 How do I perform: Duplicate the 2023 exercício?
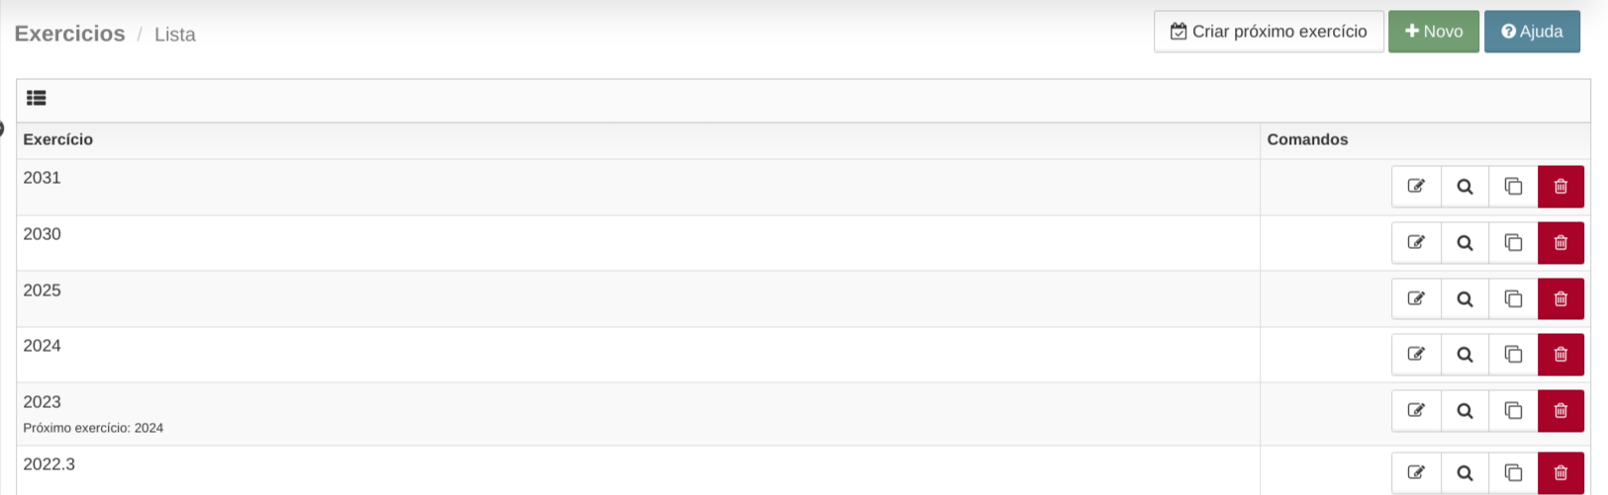(x=1513, y=411)
